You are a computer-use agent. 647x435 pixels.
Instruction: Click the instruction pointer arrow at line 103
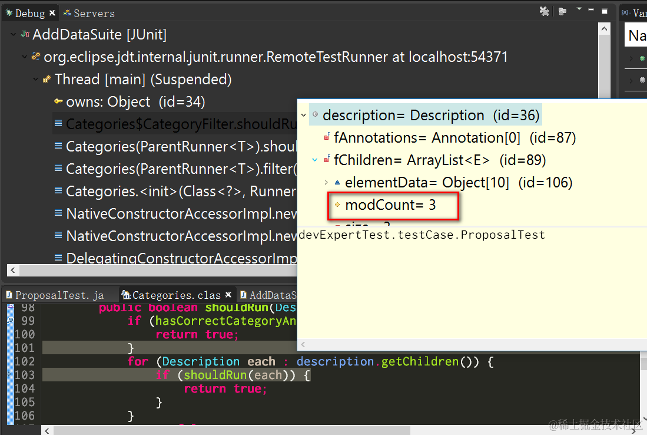click(x=9, y=374)
